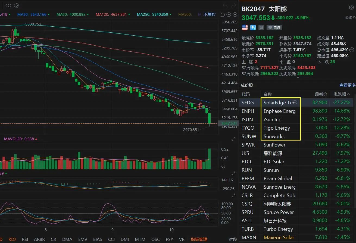Select VR indicator tab
Viewport: 356px width, 243px height.
(182, 239)
